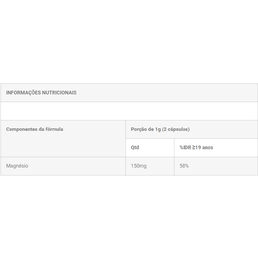Click the empty row below the title
This screenshot has width=258, height=258.
(129, 111)
